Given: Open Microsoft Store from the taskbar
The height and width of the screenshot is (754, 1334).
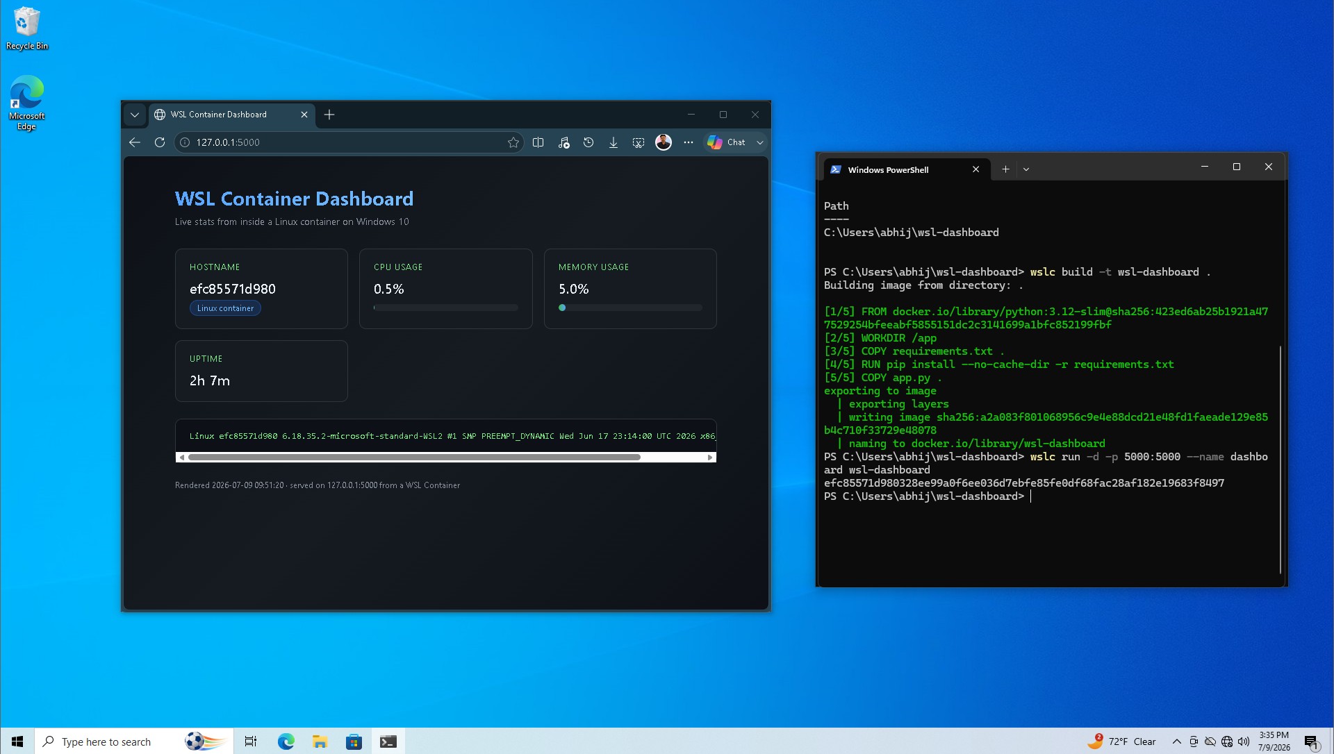Looking at the screenshot, I should pos(354,742).
